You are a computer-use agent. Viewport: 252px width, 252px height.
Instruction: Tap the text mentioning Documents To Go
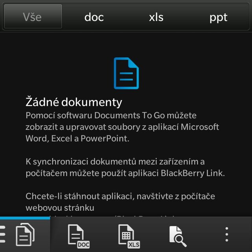(x=122, y=127)
